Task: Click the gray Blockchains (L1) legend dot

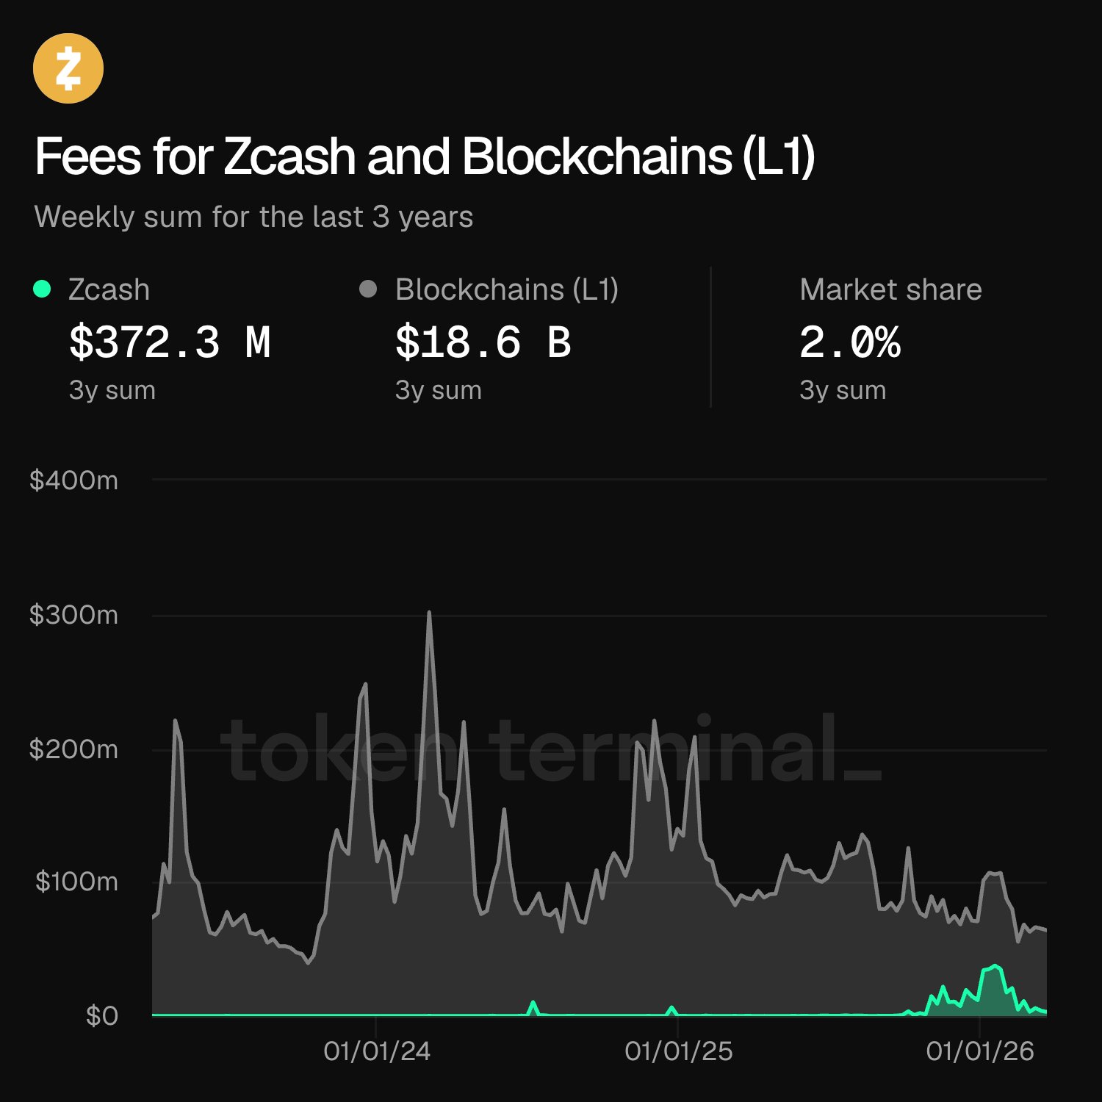Action: [x=368, y=289]
